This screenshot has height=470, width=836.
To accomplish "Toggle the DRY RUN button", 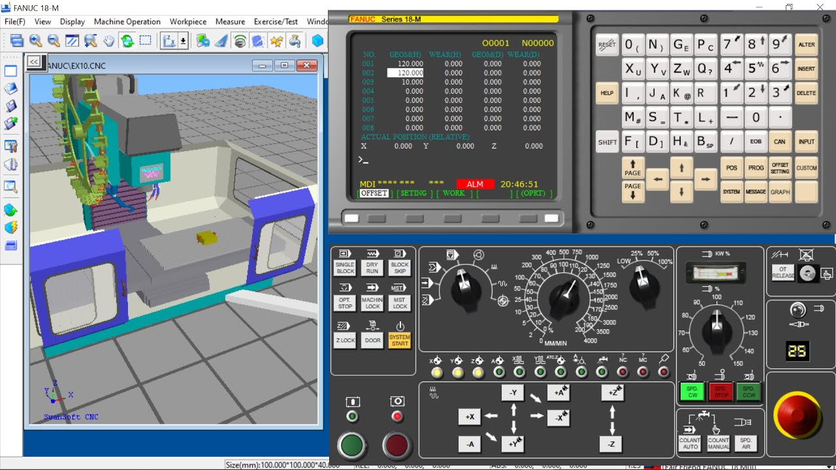I will click(x=372, y=268).
